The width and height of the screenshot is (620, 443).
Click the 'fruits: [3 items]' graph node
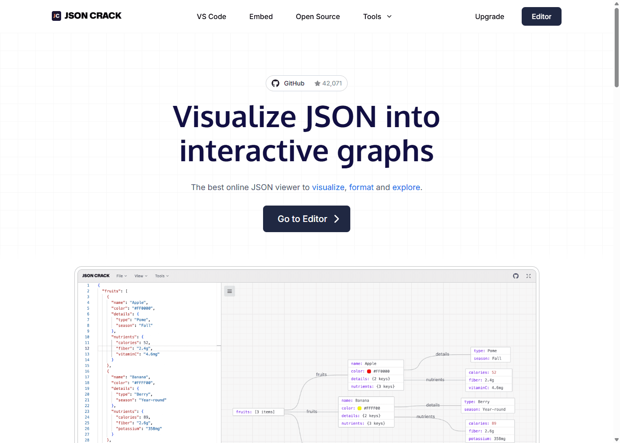pos(258,412)
